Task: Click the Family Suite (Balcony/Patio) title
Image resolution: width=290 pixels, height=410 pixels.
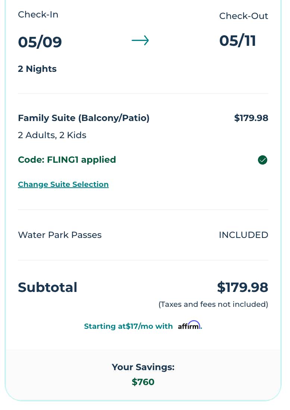Action: coord(83,118)
